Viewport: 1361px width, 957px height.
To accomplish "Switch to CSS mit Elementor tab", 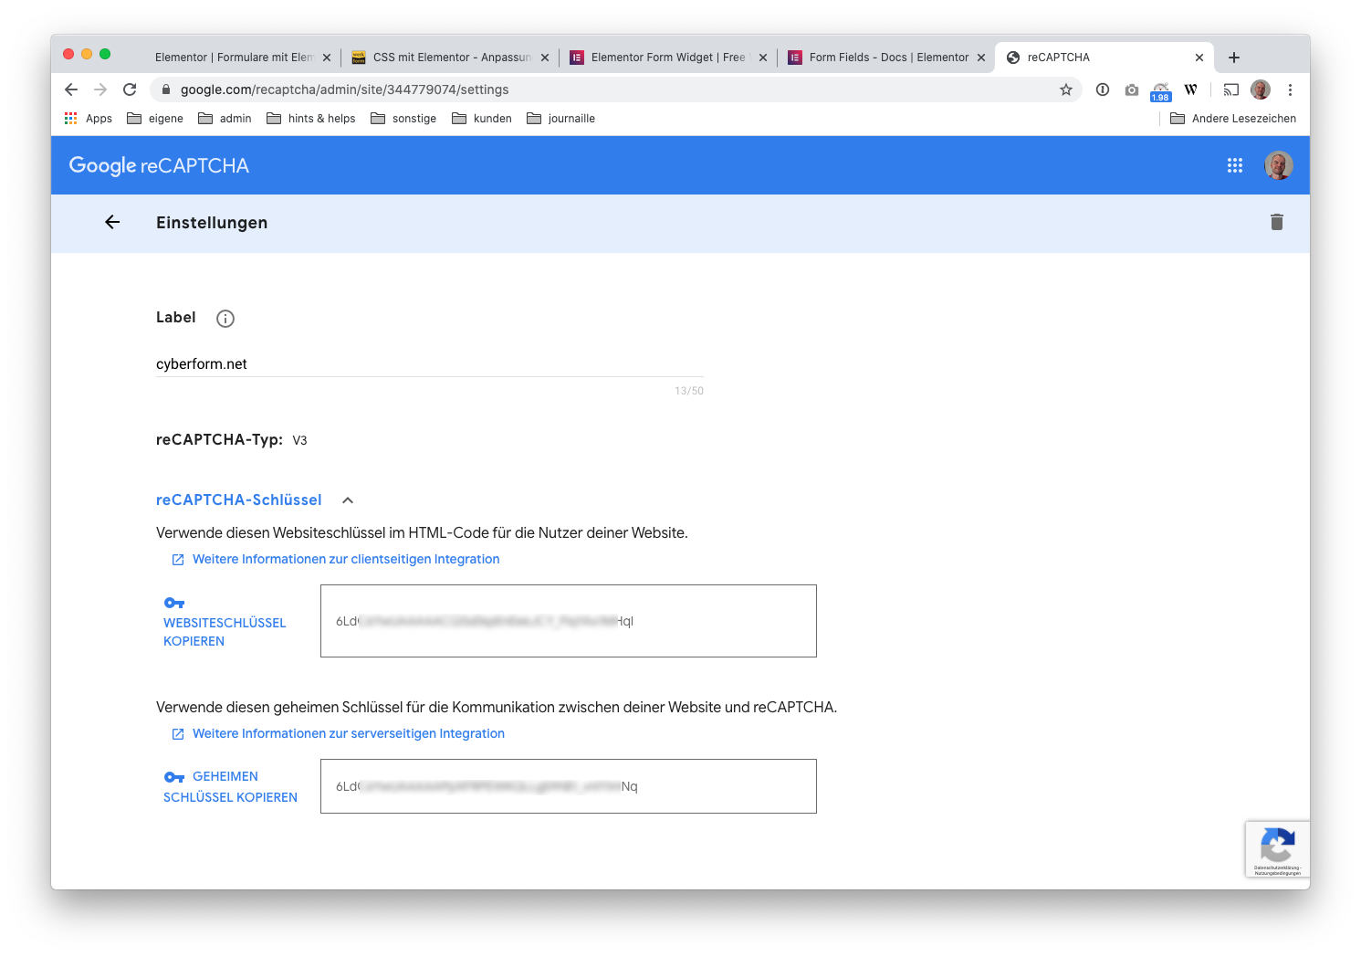I will pyautogui.click(x=451, y=58).
